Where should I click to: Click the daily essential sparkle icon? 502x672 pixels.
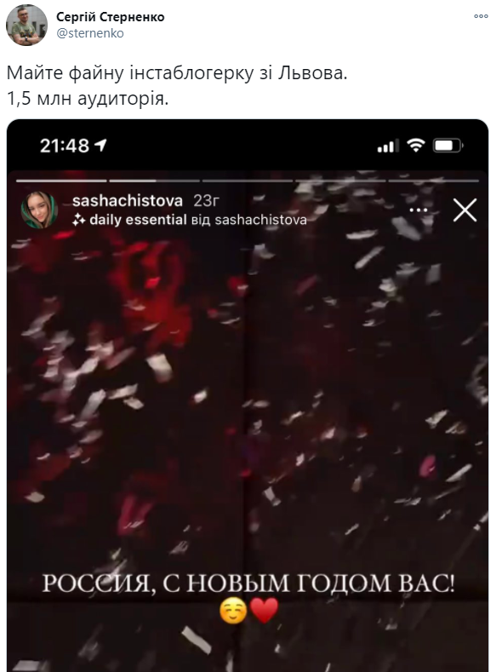coord(79,220)
